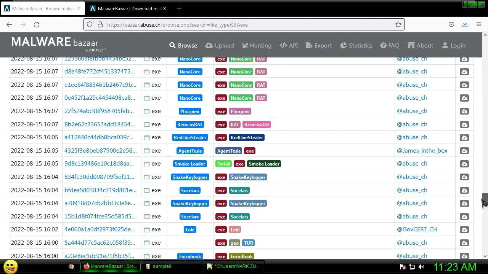
Task: Click the Formbook signature badge
Action: pyautogui.click(x=190, y=256)
